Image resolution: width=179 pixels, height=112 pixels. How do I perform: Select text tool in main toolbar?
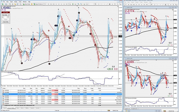coord(112,4)
